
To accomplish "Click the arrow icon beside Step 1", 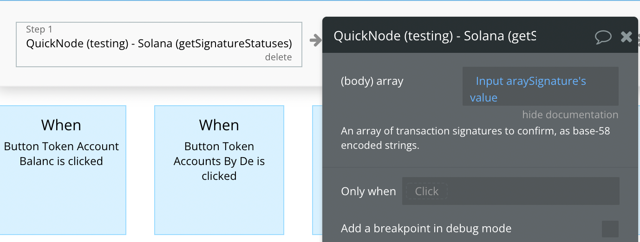I will [x=316, y=40].
